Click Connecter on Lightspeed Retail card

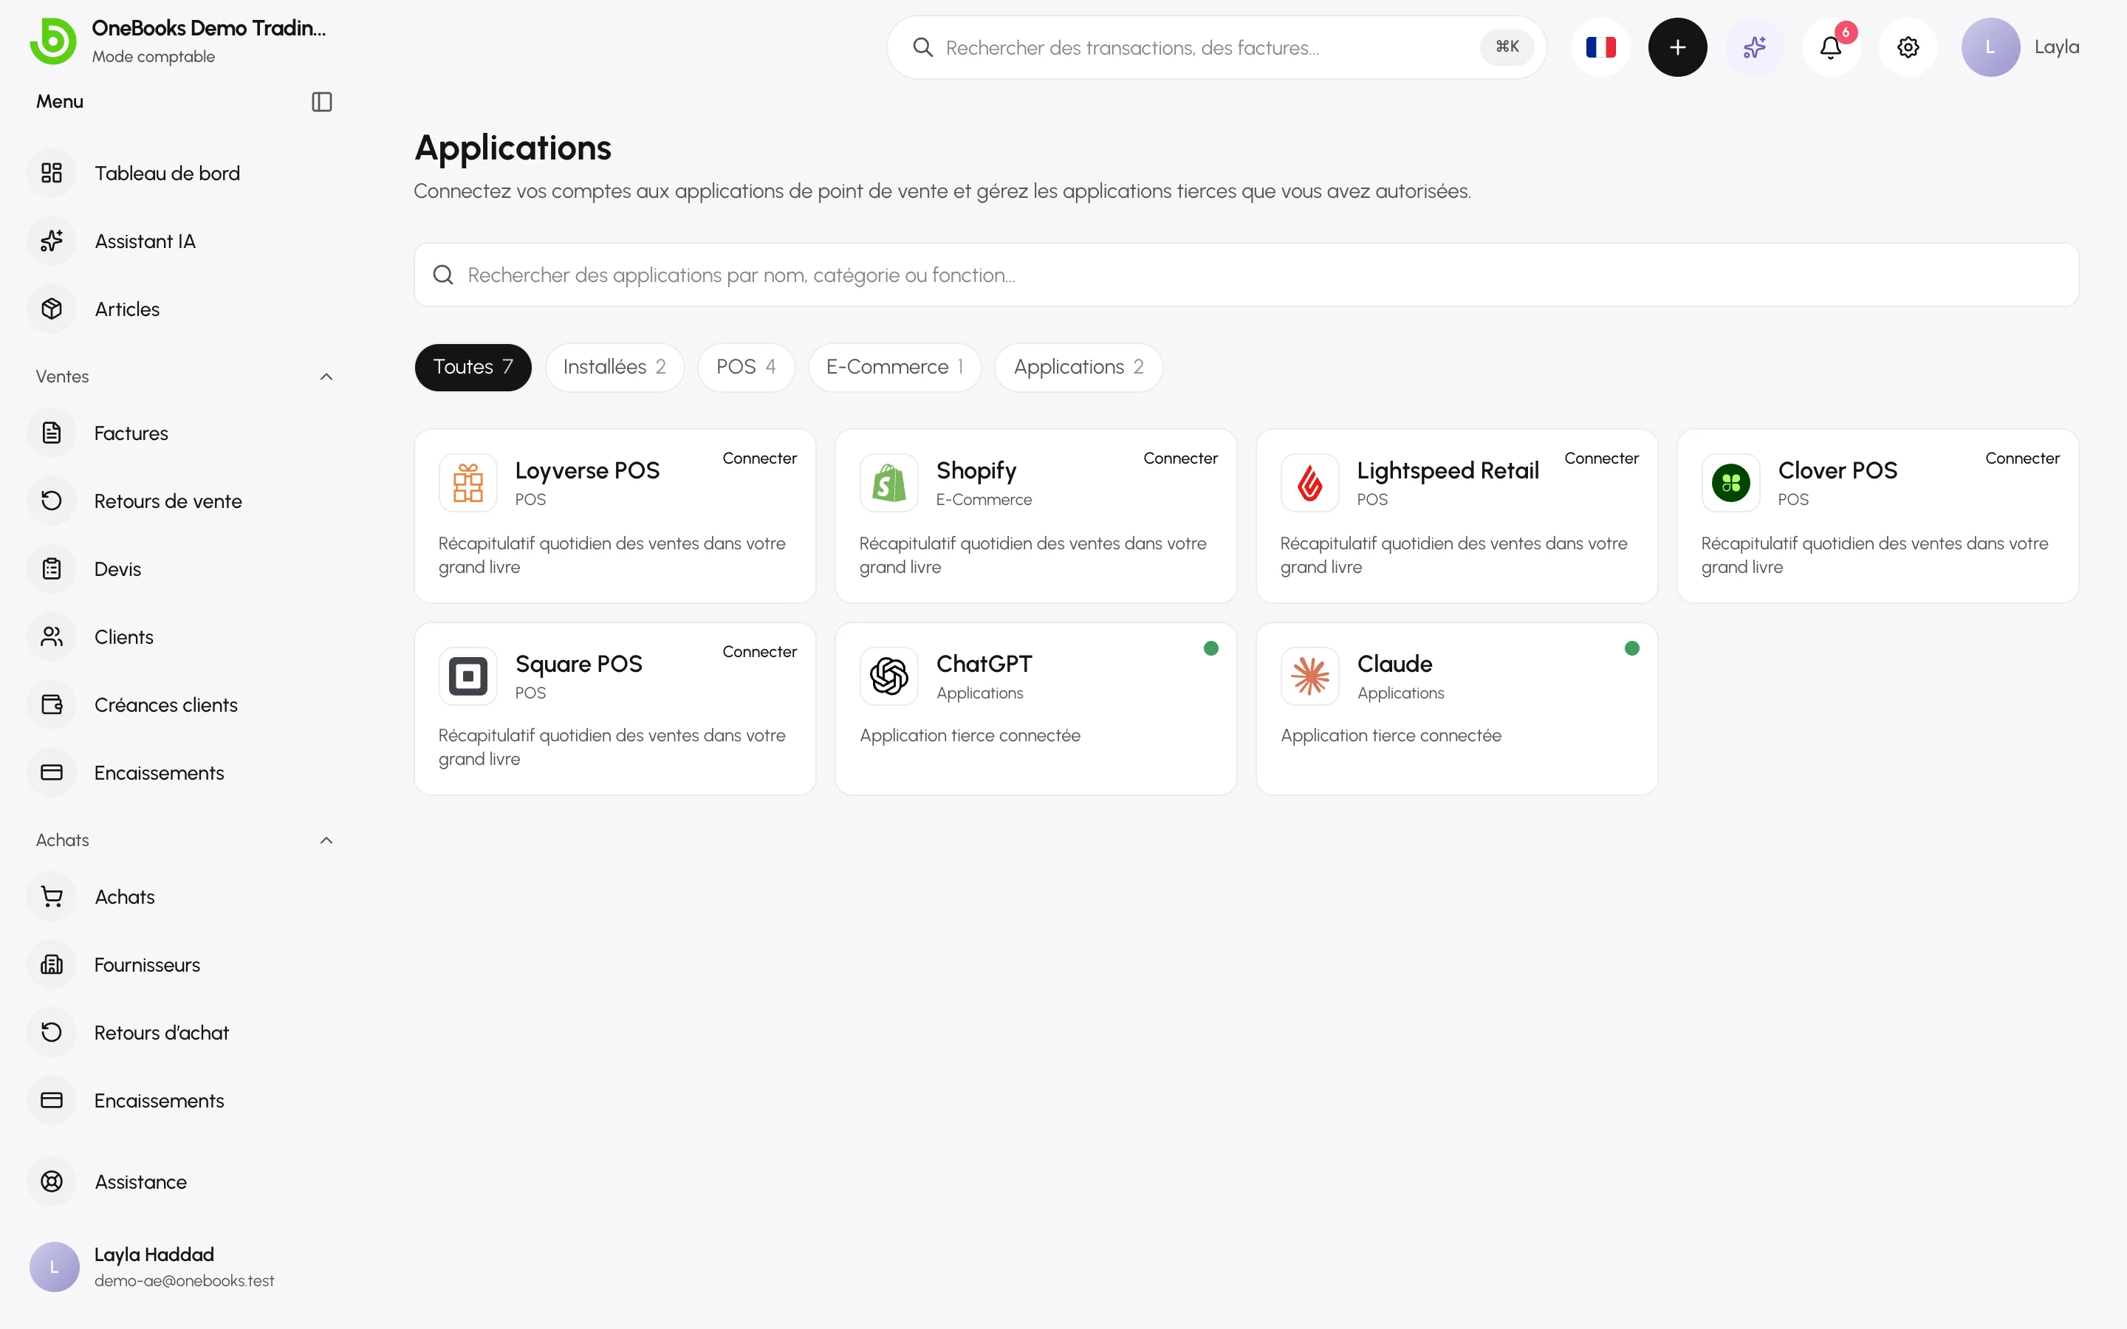point(1601,458)
